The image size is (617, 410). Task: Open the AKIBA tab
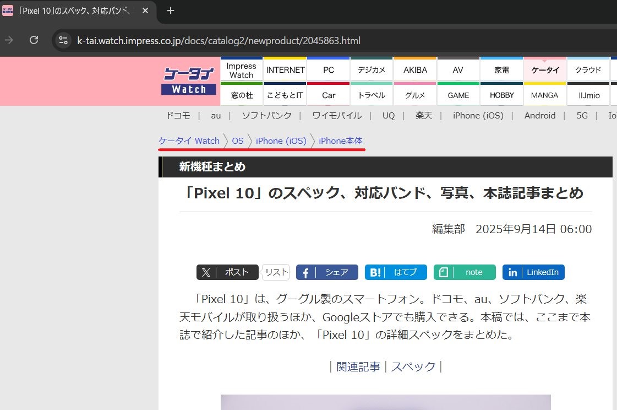(x=415, y=70)
